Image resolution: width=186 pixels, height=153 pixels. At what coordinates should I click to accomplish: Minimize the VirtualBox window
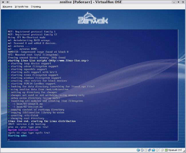pyautogui.click(x=174, y=2)
